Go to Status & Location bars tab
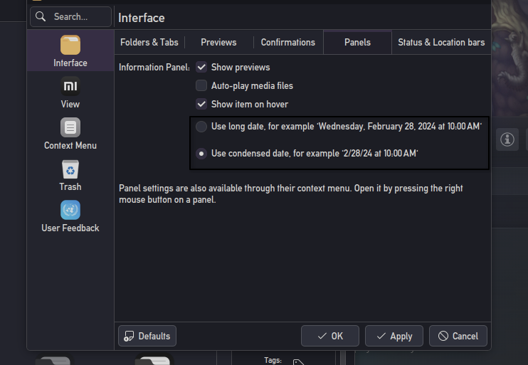The image size is (528, 365). tap(441, 43)
